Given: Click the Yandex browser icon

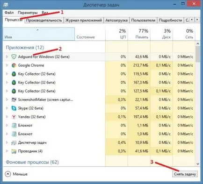Looking at the screenshot, I should point(14,117).
